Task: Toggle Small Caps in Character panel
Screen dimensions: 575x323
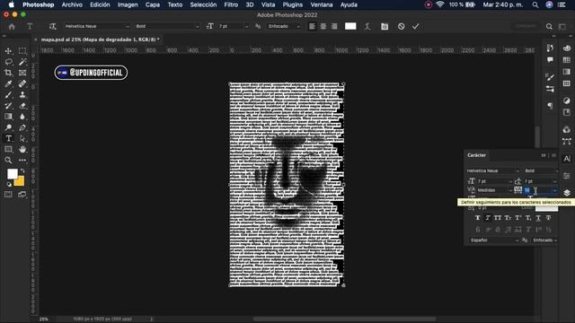Action: coord(508,218)
